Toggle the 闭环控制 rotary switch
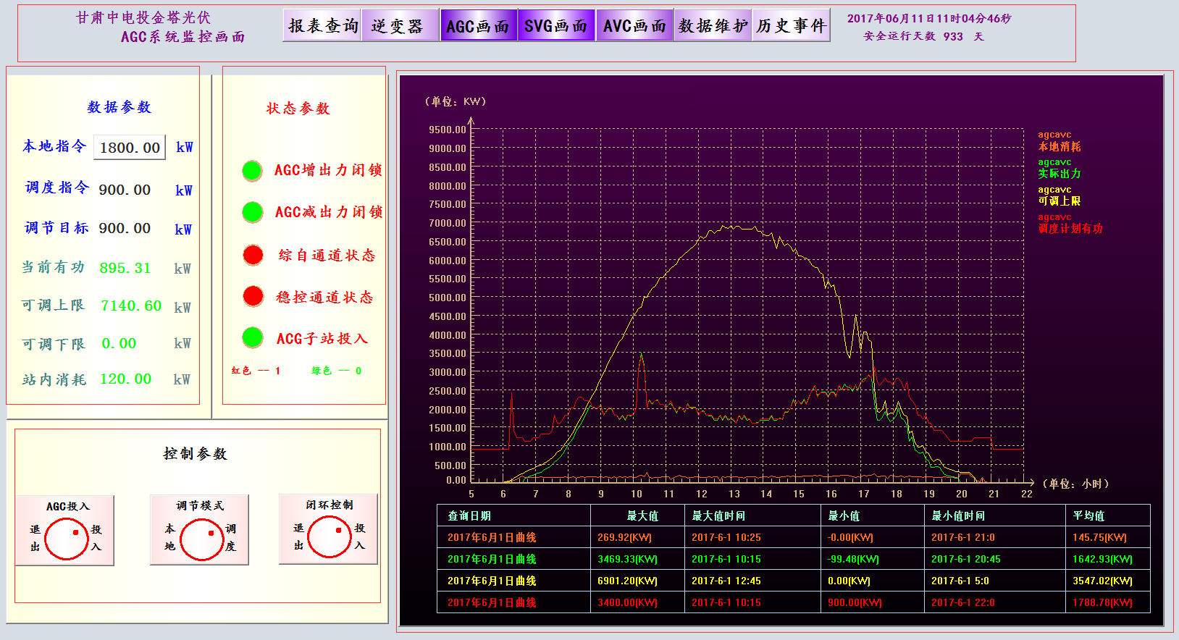Screen dimensions: 1179x640 point(330,536)
